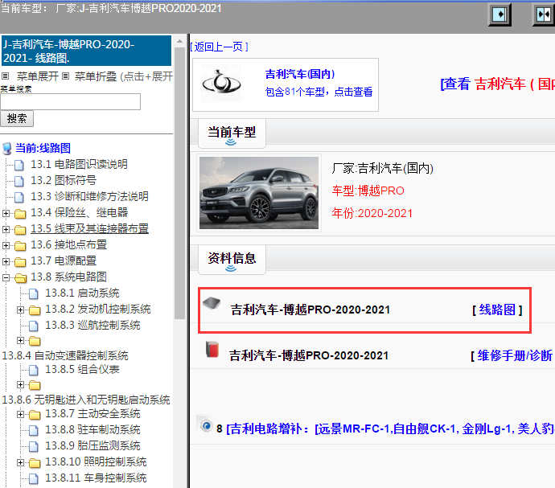
Task: Click the 当前:线路图 root node icon
Action: (x=6, y=149)
